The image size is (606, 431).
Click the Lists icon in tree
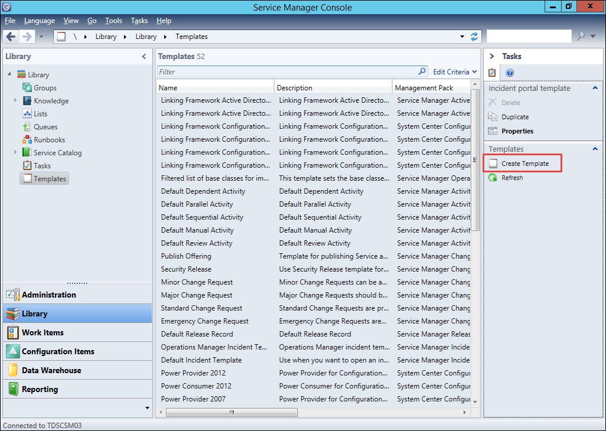tap(27, 113)
